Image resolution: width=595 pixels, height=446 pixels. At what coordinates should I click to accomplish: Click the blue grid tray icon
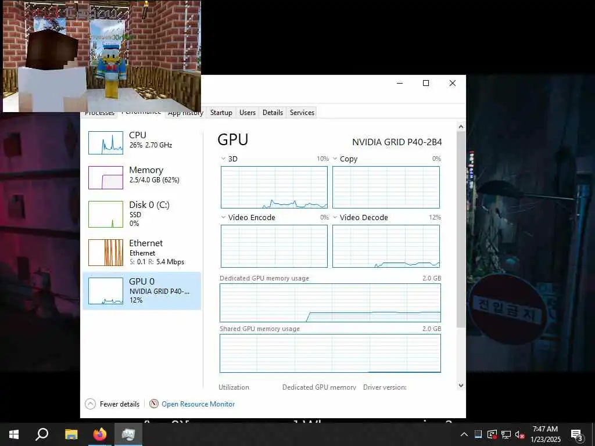pos(478,434)
